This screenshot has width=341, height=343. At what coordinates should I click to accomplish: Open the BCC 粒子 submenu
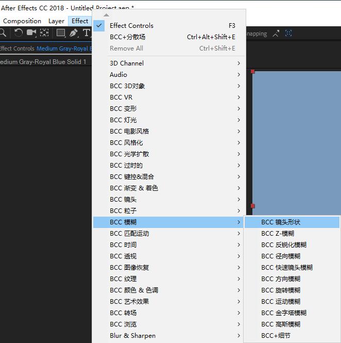[x=168, y=211]
